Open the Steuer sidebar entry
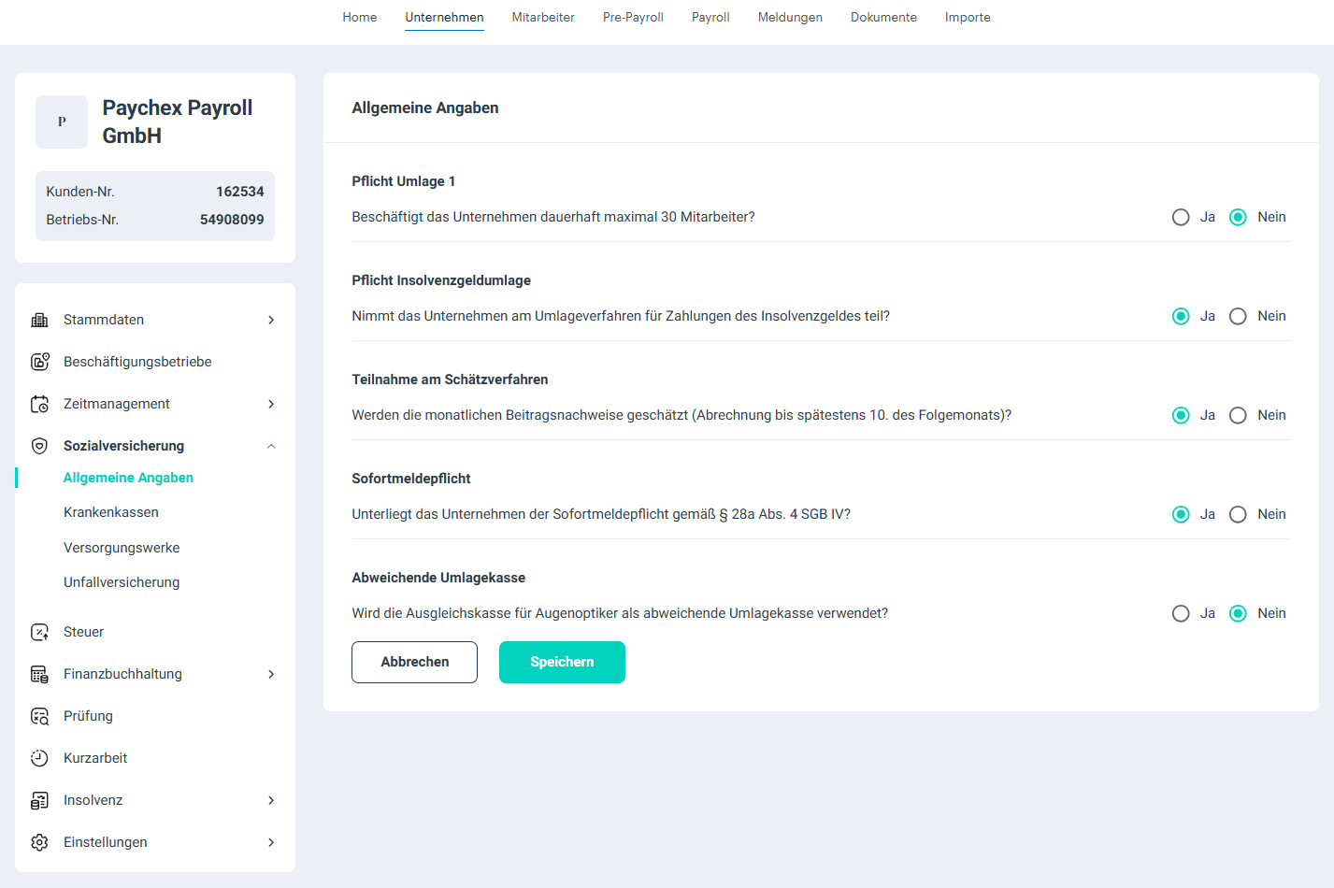Screen dimensions: 1334x888 [83, 632]
